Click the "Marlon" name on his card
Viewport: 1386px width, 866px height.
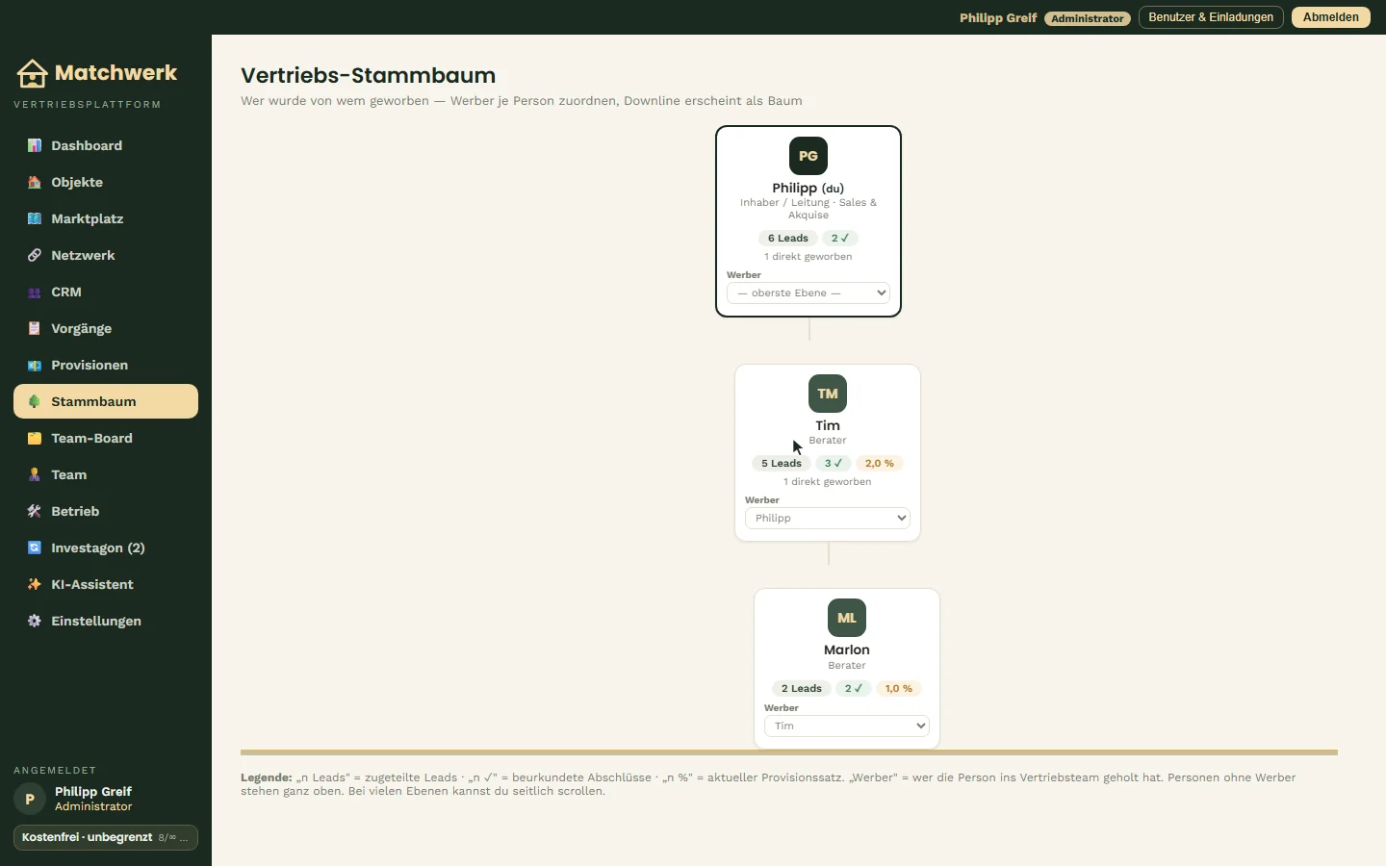click(x=847, y=649)
